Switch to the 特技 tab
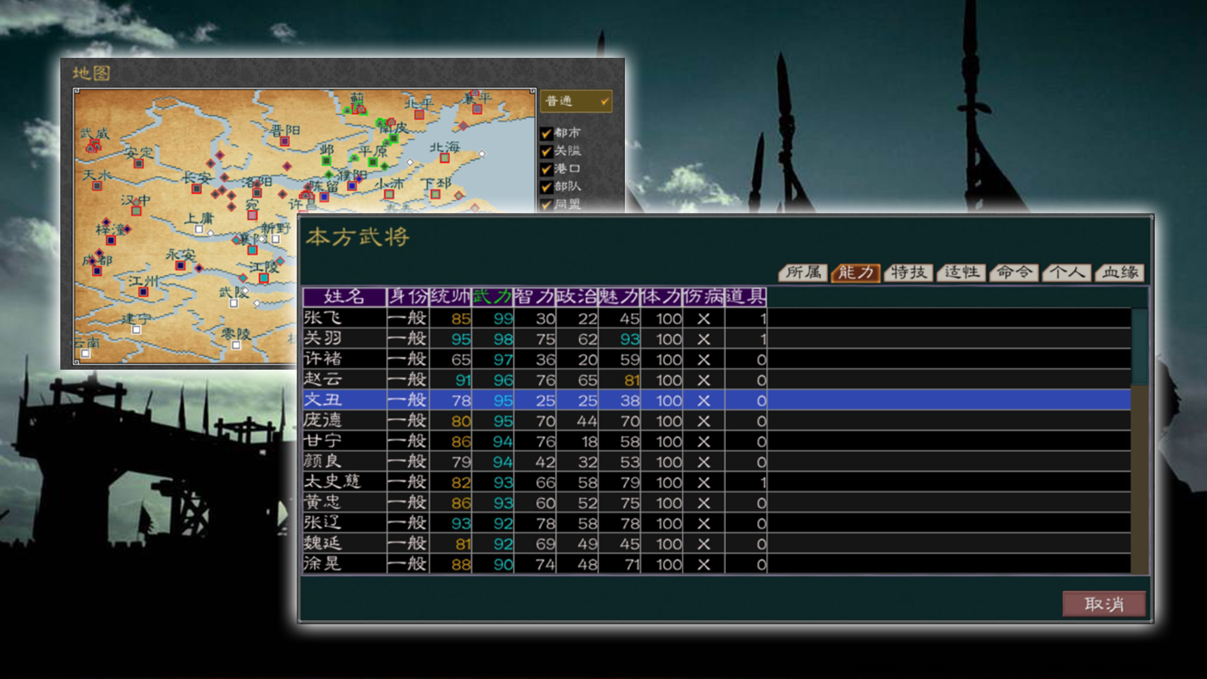The image size is (1207, 679). [907, 272]
